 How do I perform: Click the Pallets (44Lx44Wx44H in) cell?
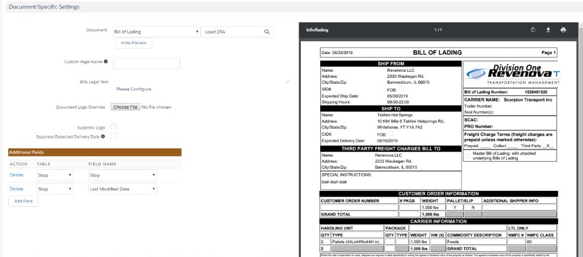tap(357, 242)
